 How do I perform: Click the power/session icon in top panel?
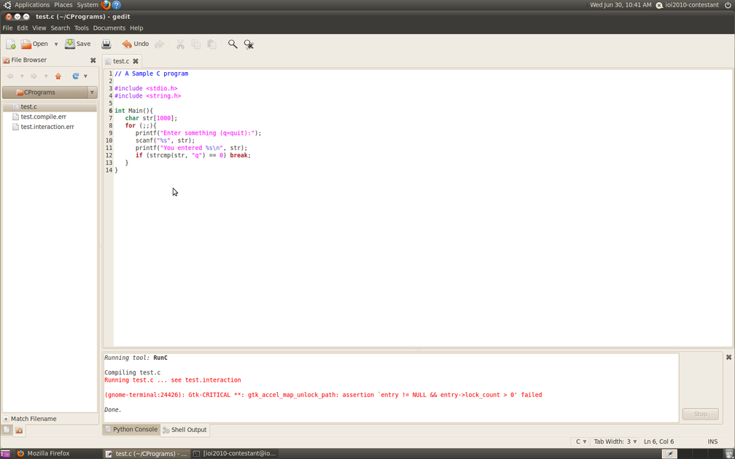point(728,5)
